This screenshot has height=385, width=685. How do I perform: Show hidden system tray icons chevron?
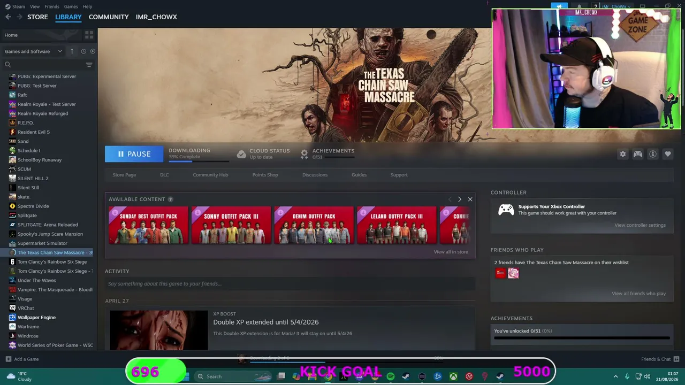coord(615,376)
